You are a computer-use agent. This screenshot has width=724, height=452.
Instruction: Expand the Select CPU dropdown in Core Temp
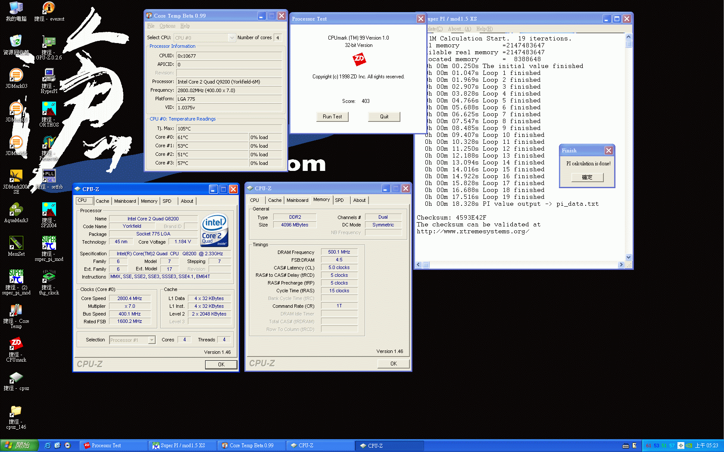[x=232, y=38]
